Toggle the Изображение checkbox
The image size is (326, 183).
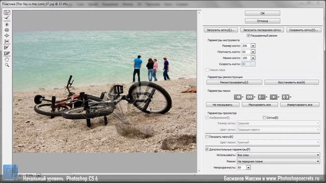207,117
